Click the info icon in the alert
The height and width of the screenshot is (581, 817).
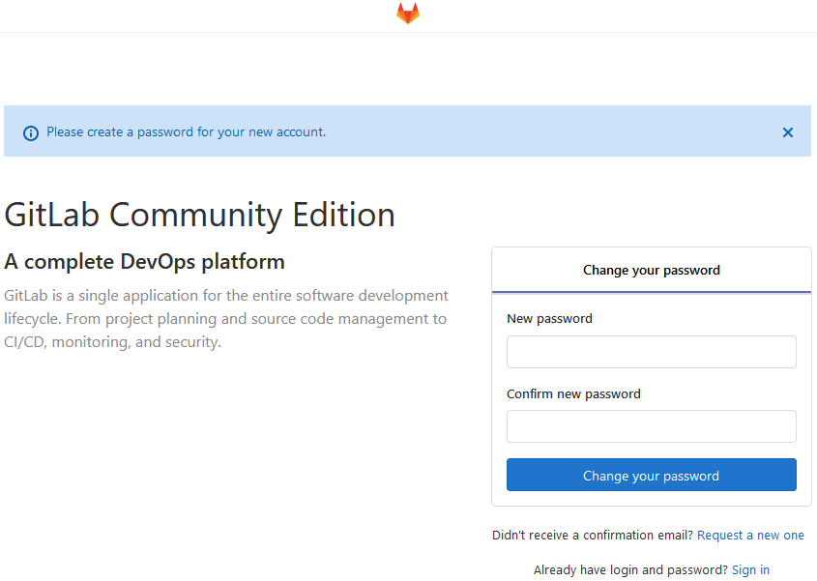click(x=31, y=132)
